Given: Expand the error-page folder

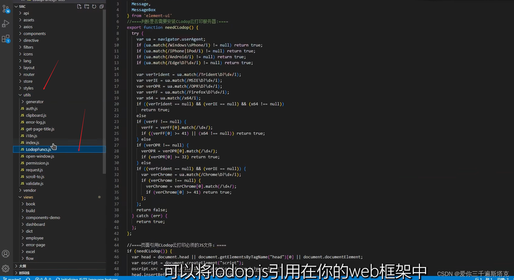Looking at the screenshot, I should (x=59, y=245).
